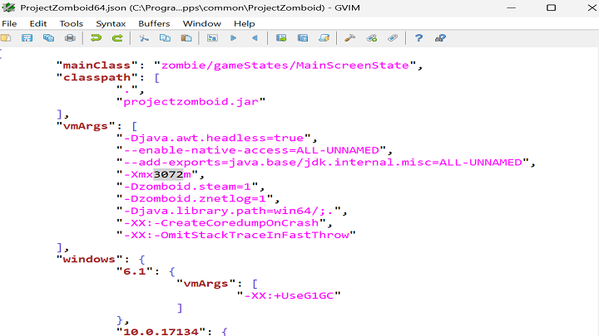Click "-Djava.library.path=win64/;." argument
This screenshot has width=599, height=336.
pyautogui.click(x=229, y=211)
